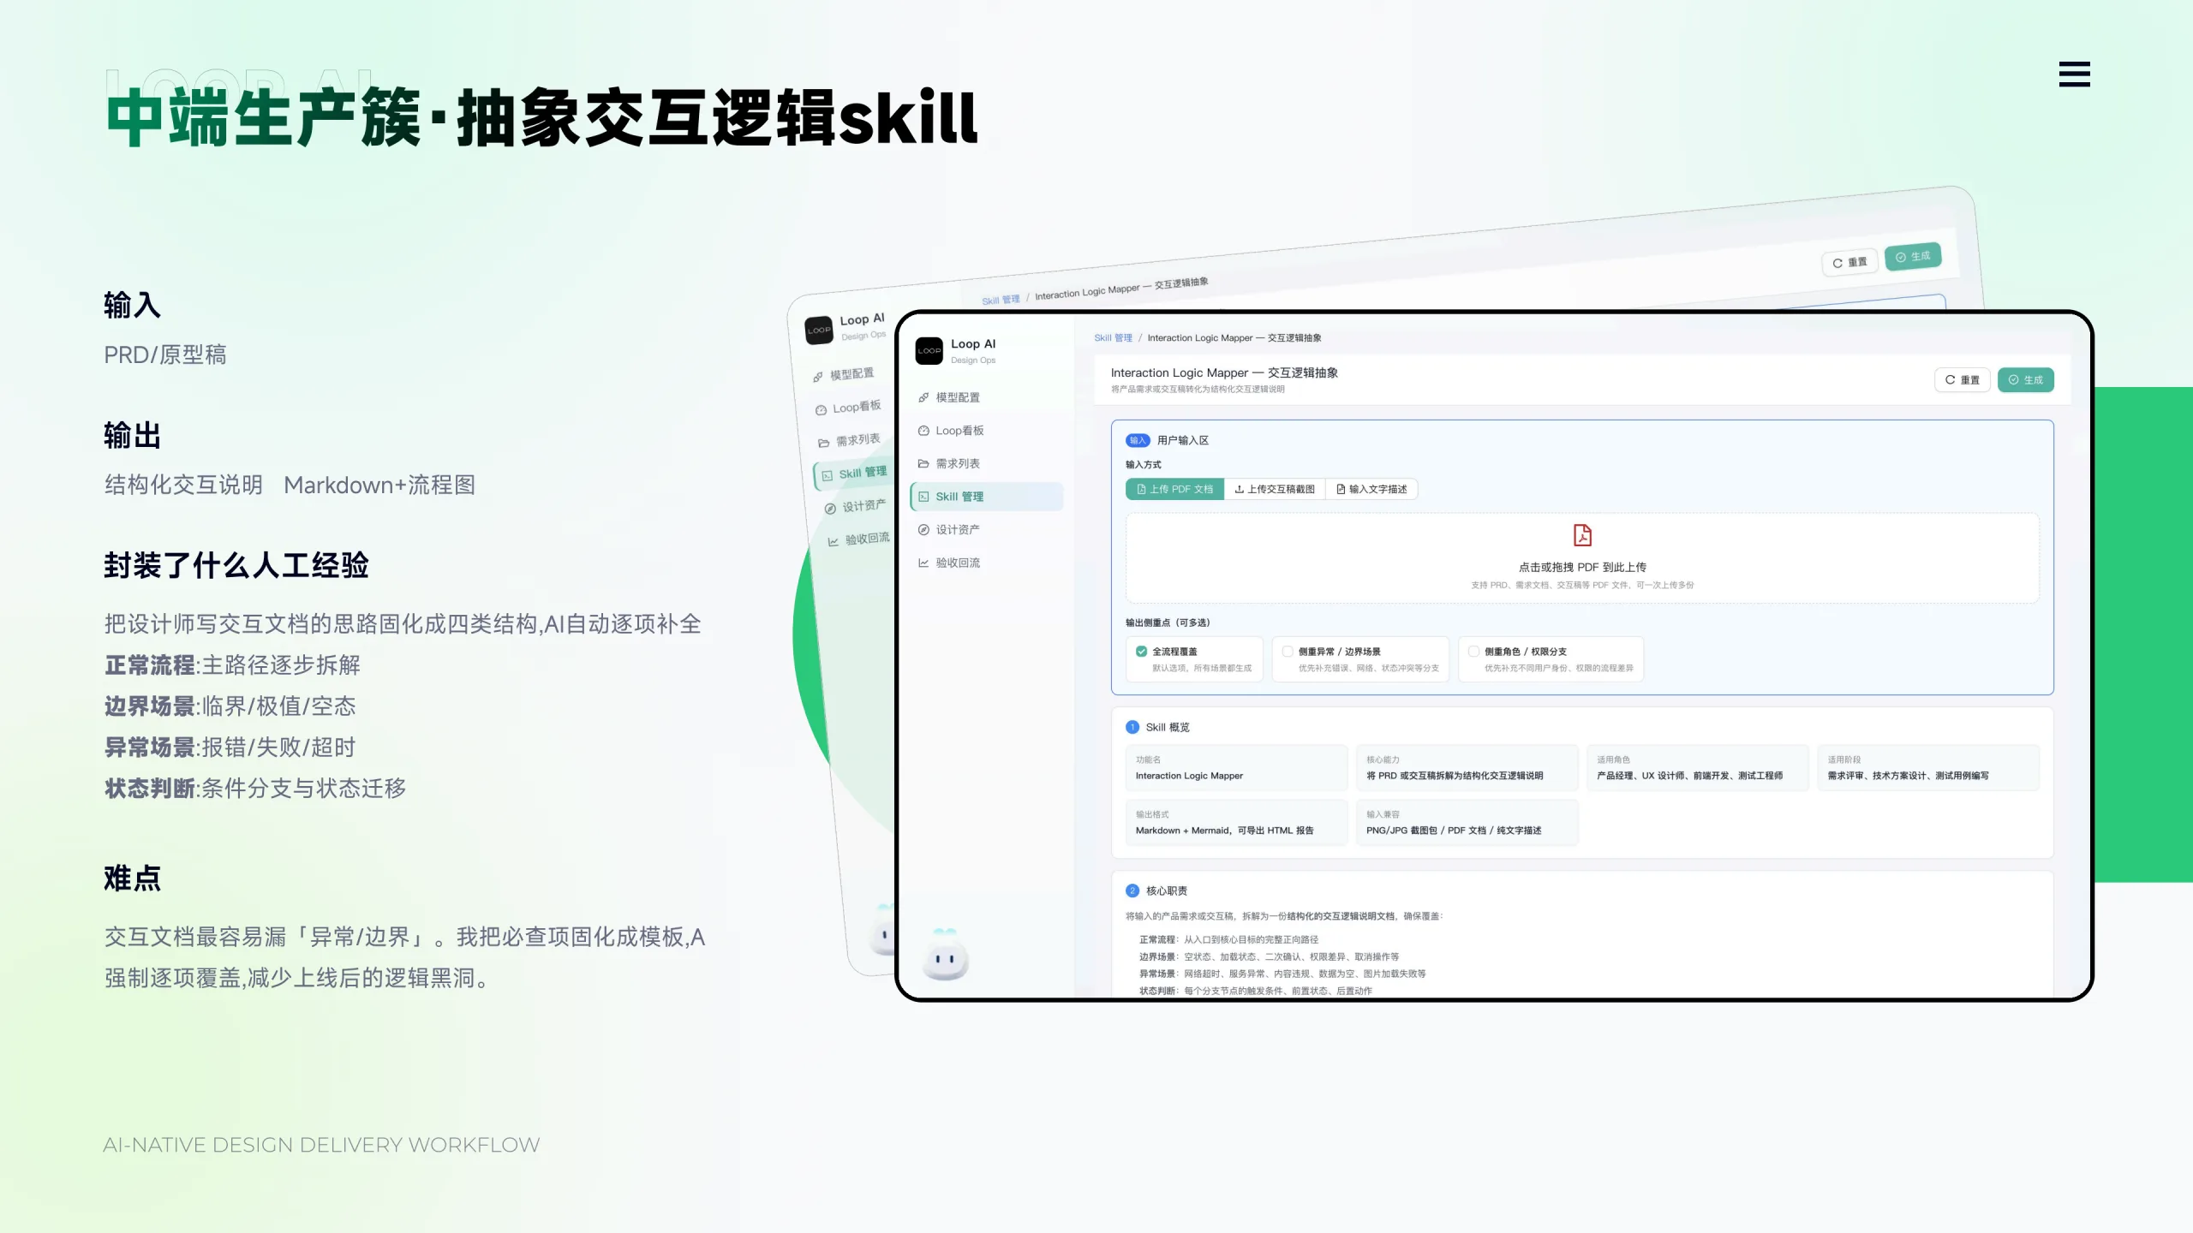Select the 上传 PDF 文档 tab
The image size is (2193, 1233).
(x=1174, y=489)
